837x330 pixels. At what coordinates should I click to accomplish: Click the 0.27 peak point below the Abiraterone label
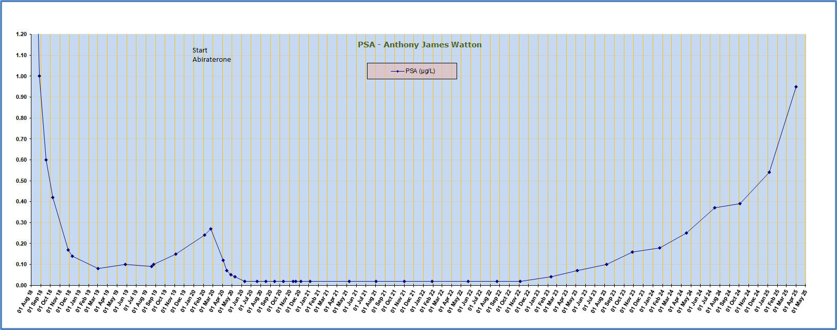point(211,229)
